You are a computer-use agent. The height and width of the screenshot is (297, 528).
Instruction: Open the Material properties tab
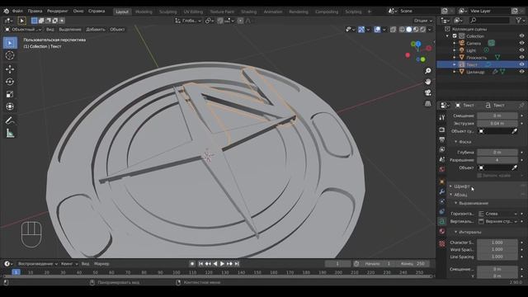pyautogui.click(x=442, y=231)
